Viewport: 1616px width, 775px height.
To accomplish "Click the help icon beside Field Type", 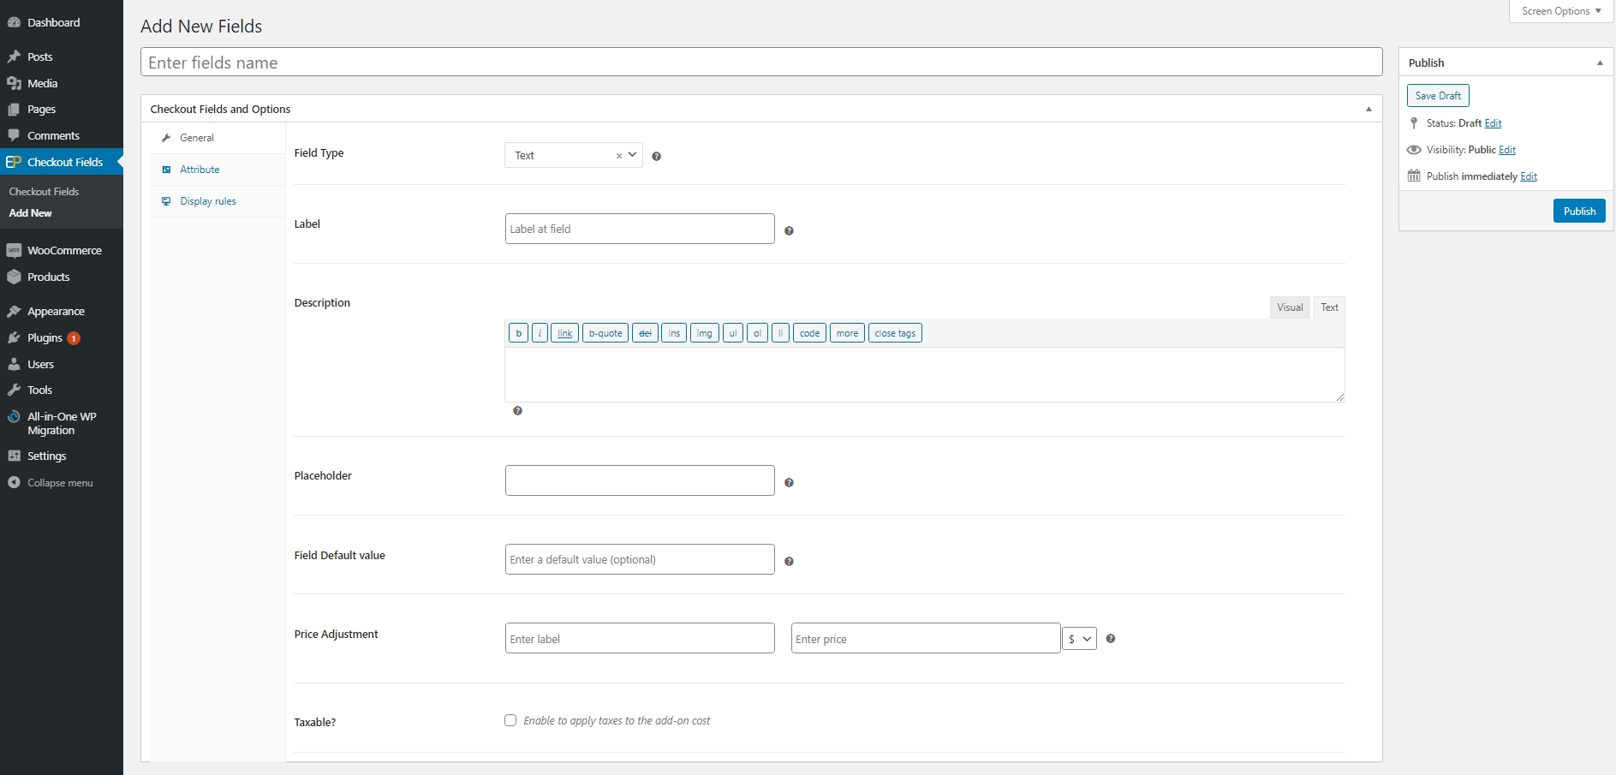I will click(x=656, y=156).
